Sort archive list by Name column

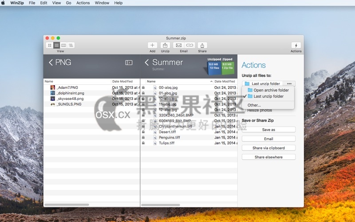pos(177,81)
